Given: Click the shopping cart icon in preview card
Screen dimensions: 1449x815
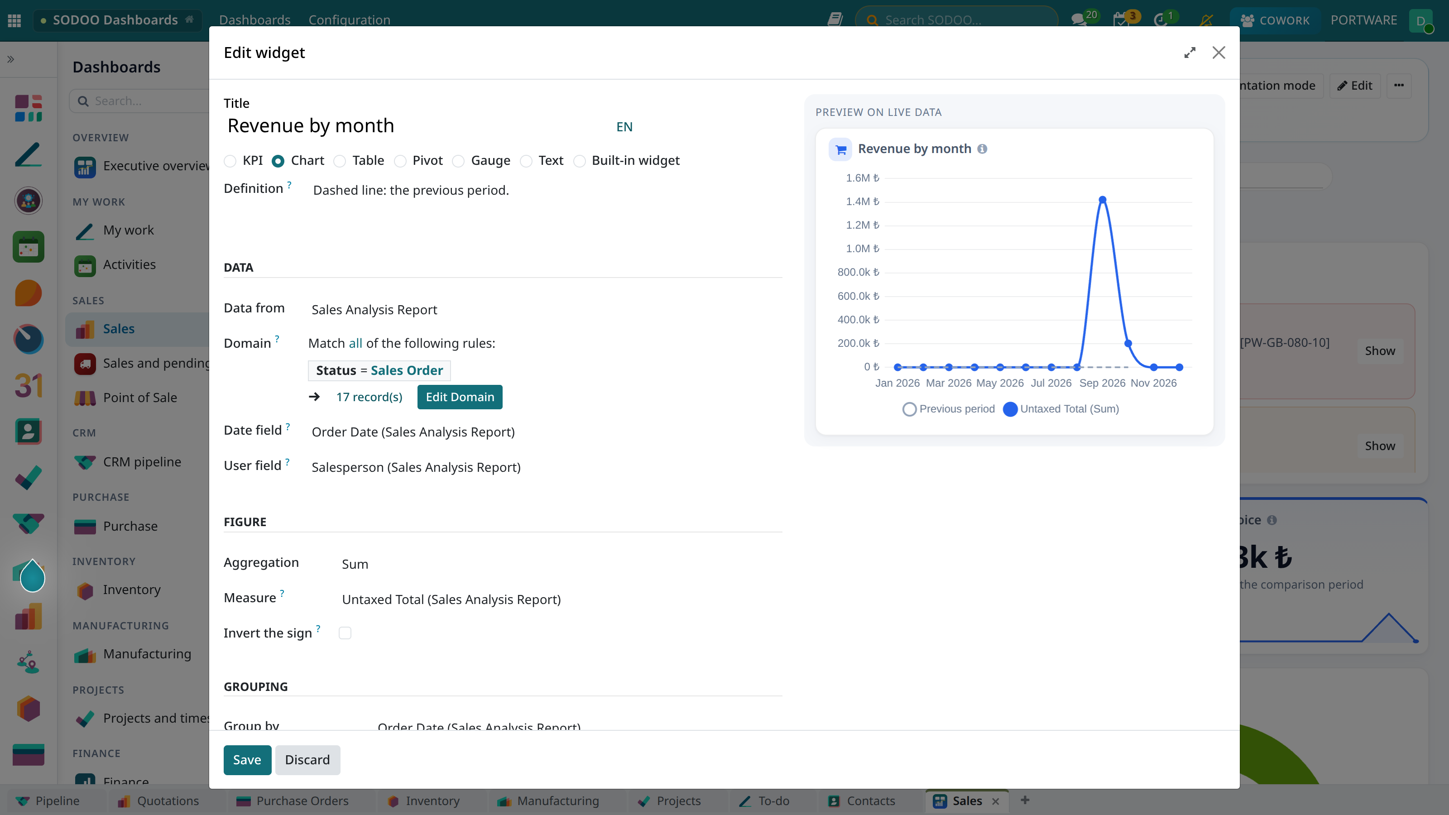Looking at the screenshot, I should click(840, 149).
